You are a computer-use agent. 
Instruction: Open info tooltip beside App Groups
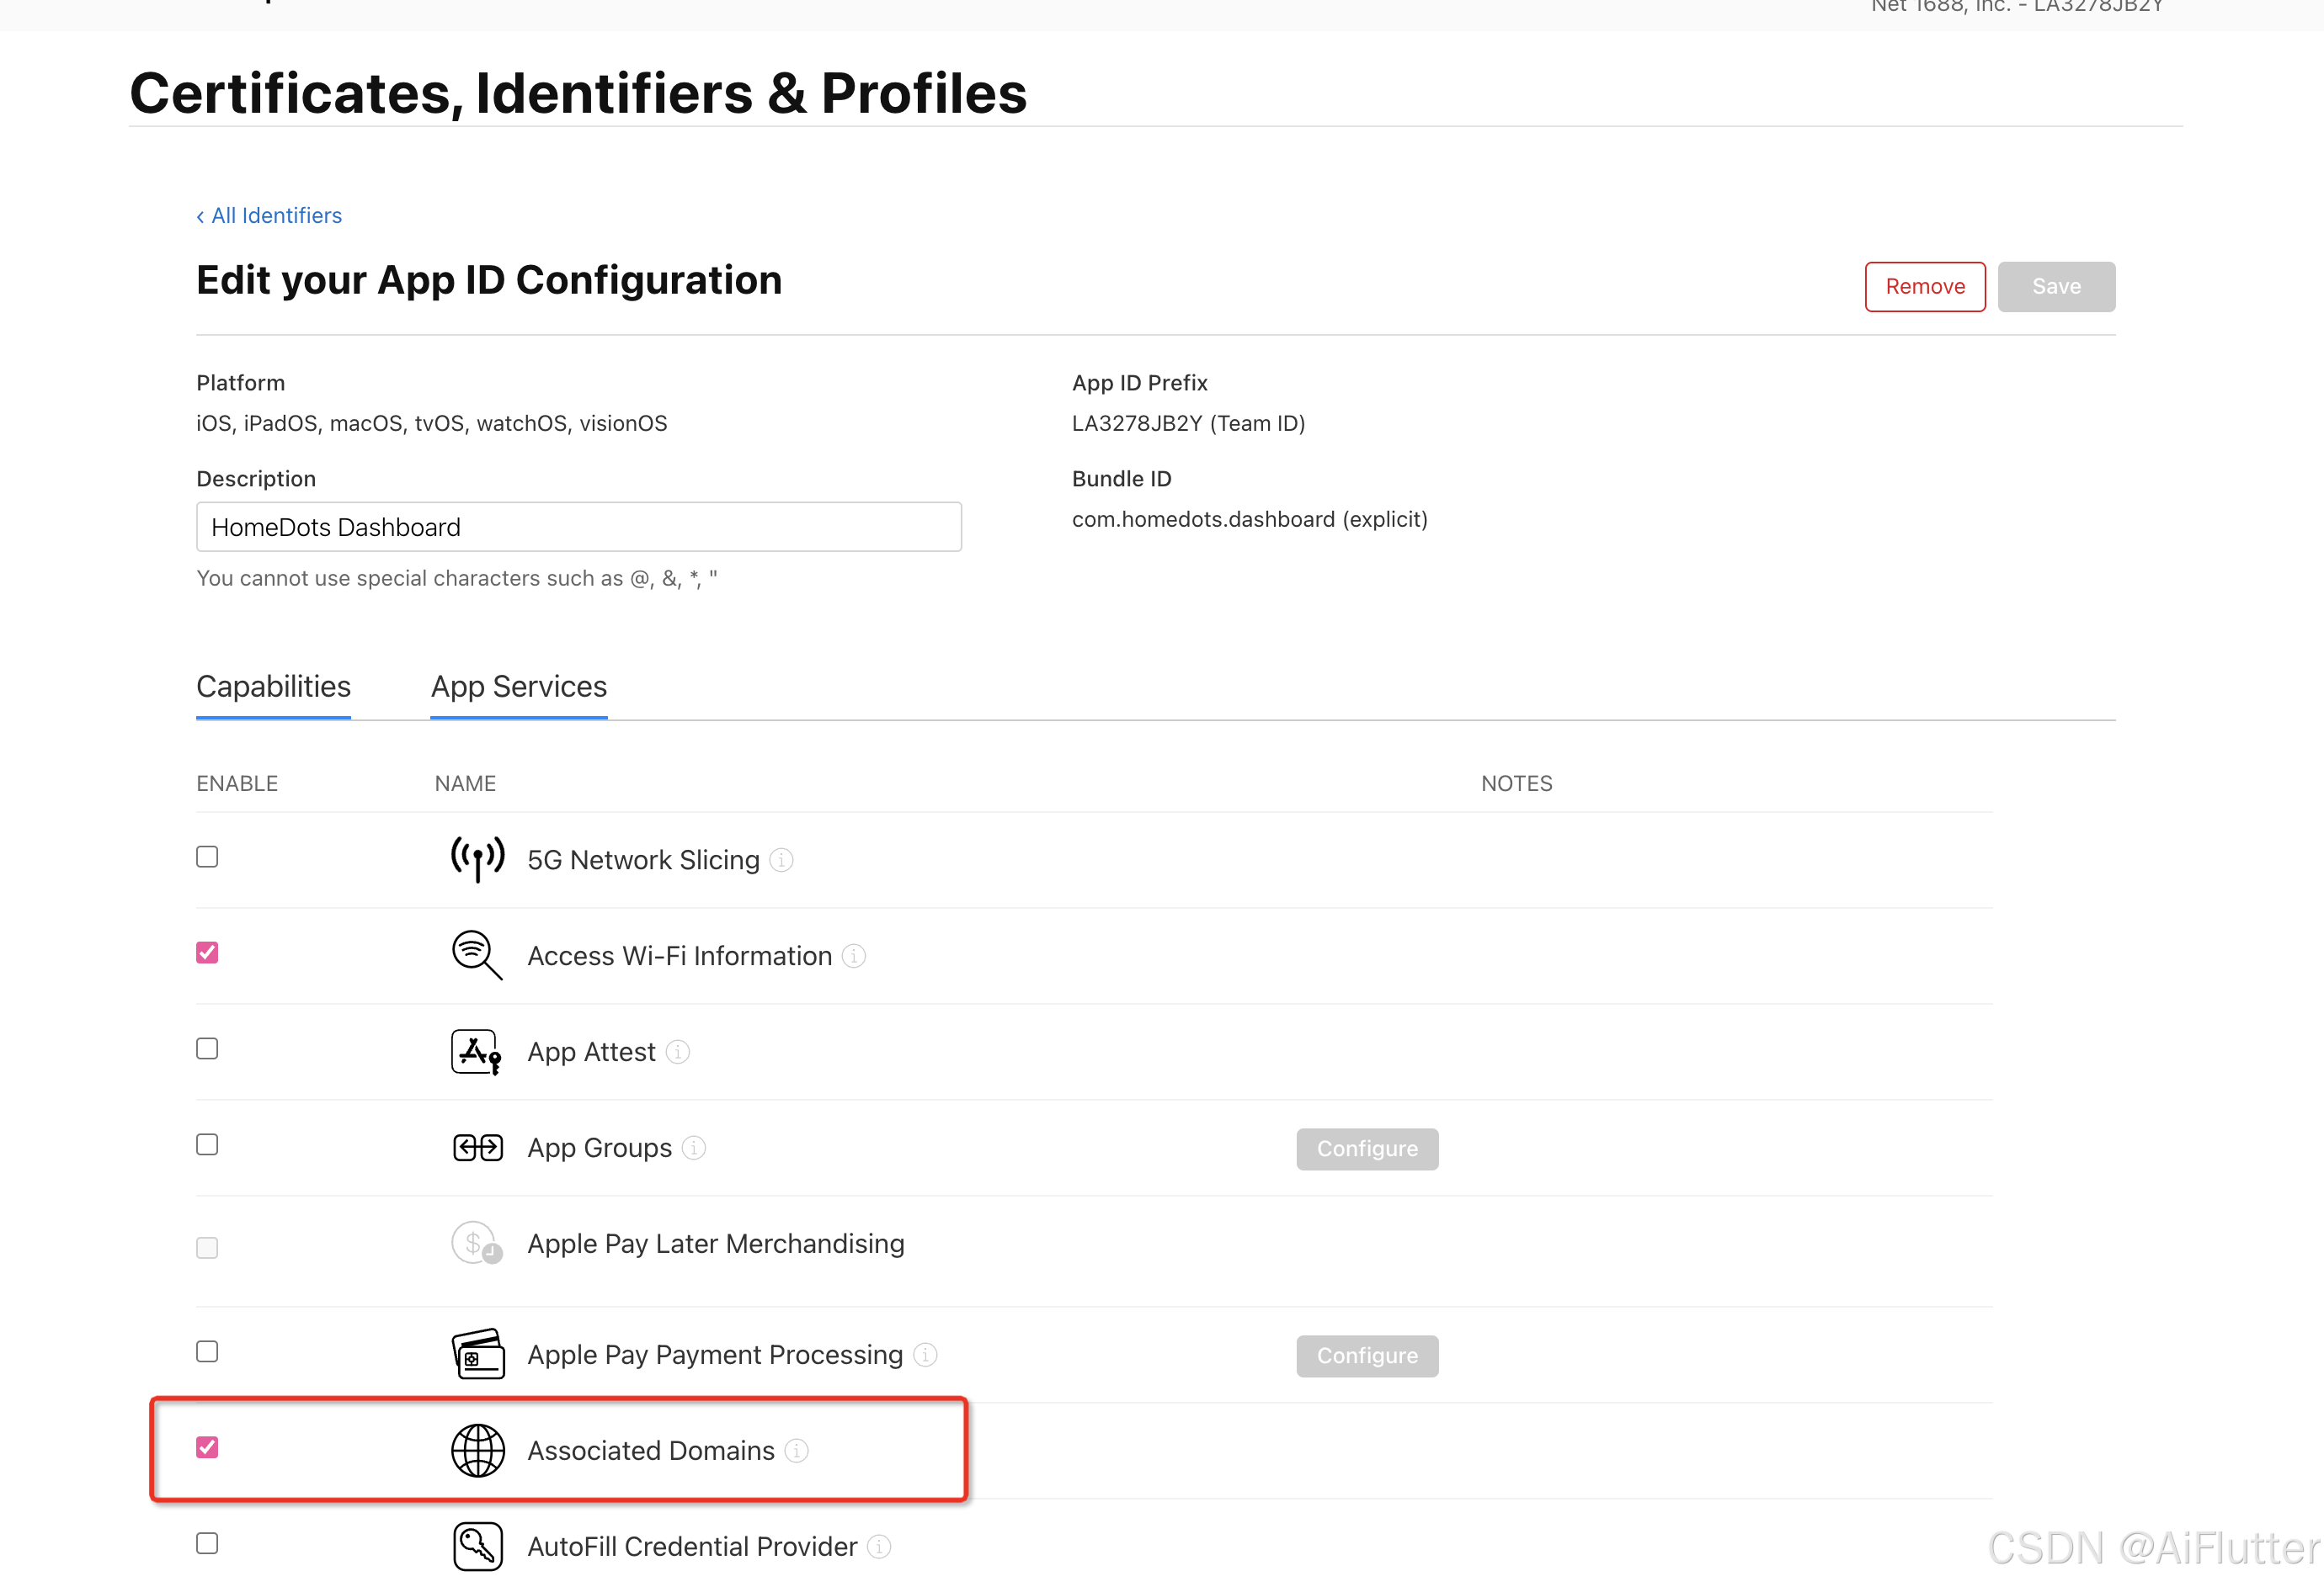pyautogui.click(x=693, y=1147)
